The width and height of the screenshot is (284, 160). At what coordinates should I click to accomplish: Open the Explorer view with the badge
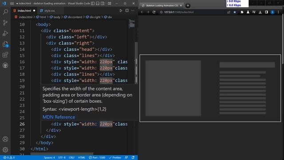click(x=5, y=44)
